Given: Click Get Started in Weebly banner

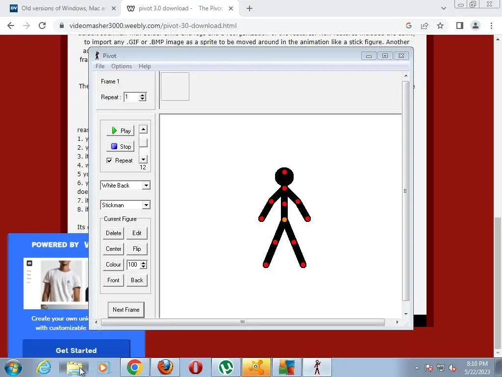Looking at the screenshot, I should 76,350.
